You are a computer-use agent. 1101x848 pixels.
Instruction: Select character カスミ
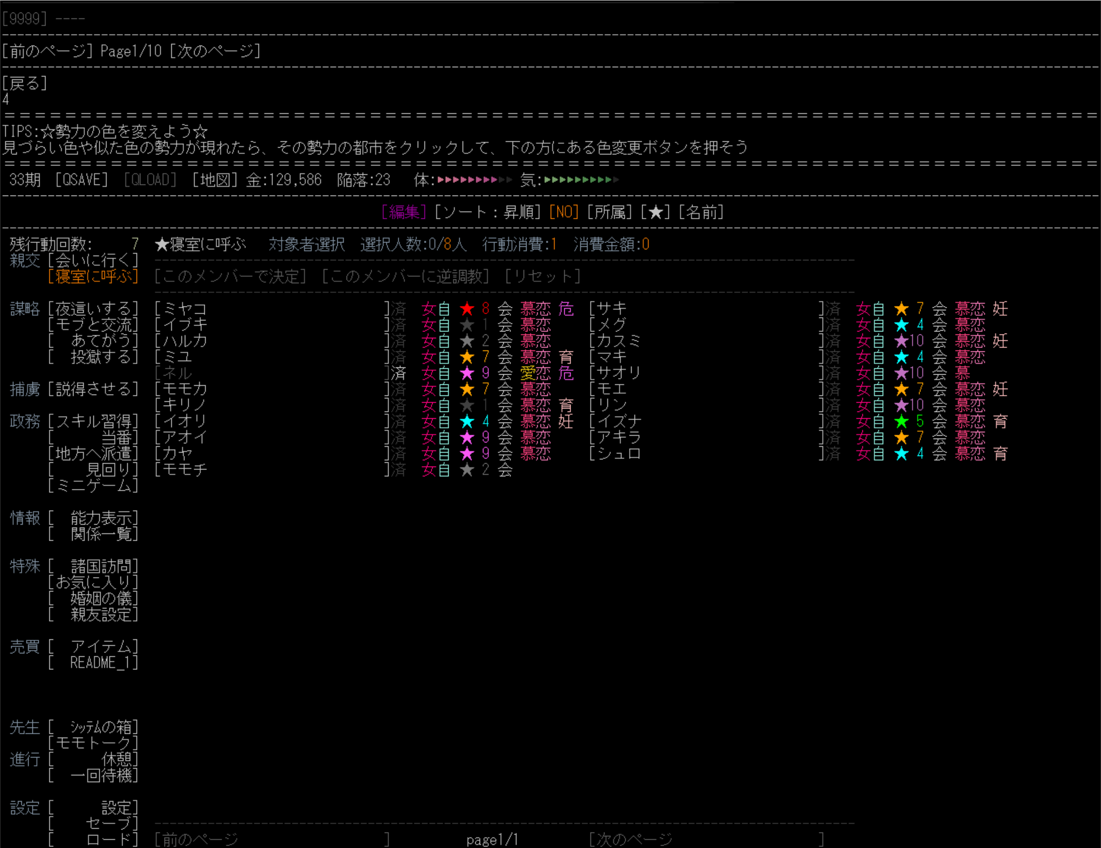(x=707, y=341)
